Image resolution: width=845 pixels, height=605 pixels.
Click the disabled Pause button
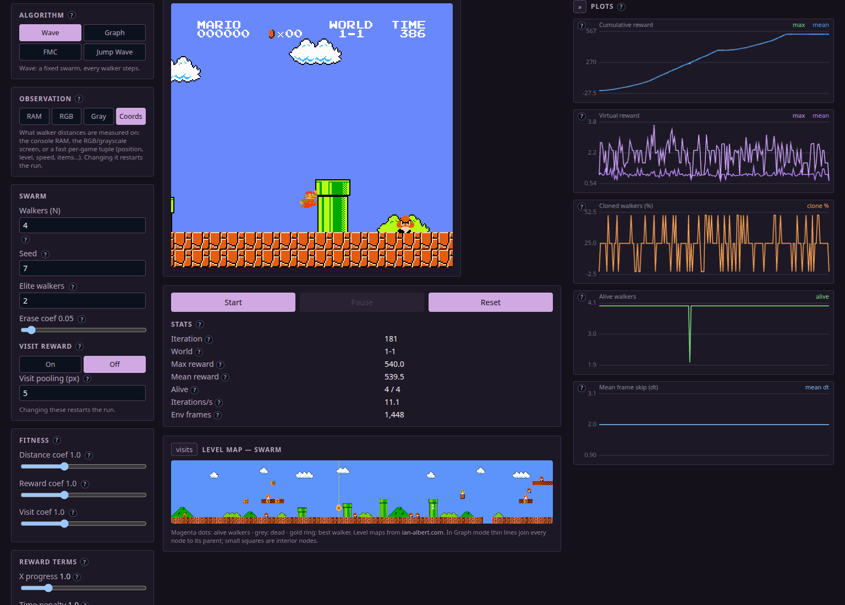click(x=362, y=302)
